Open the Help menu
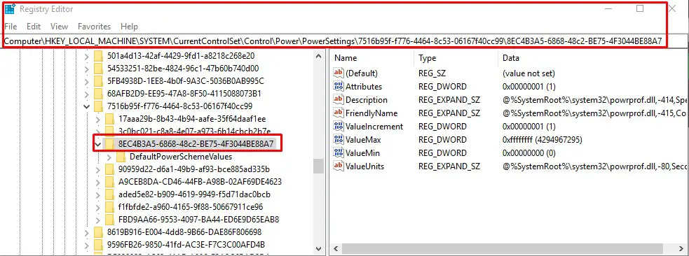This screenshot has width=689, height=256. pos(129,27)
